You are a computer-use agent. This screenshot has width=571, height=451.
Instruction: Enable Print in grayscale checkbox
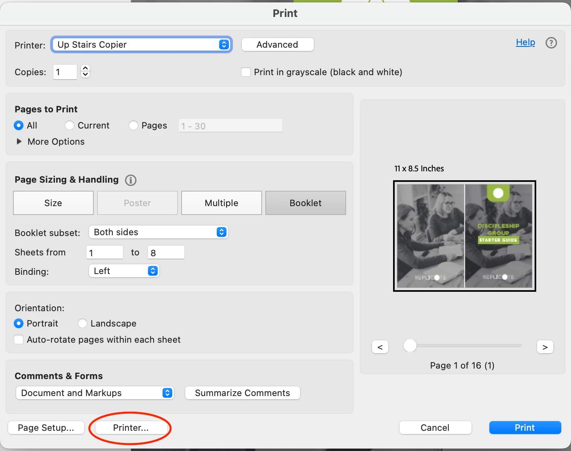(245, 72)
